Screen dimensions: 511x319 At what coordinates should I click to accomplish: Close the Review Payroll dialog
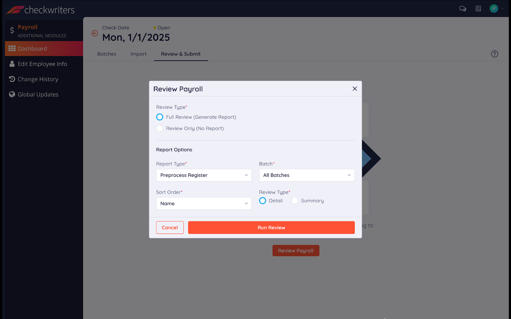click(x=355, y=89)
